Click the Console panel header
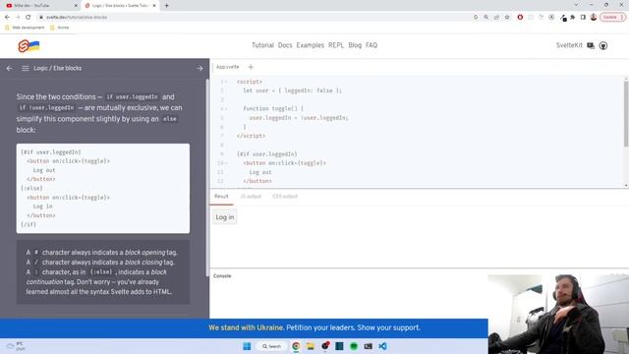 pyautogui.click(x=222, y=276)
